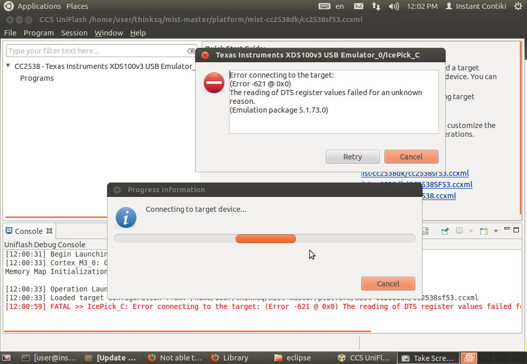
Task: Click the console horizontal scrollbar
Action: point(187,332)
